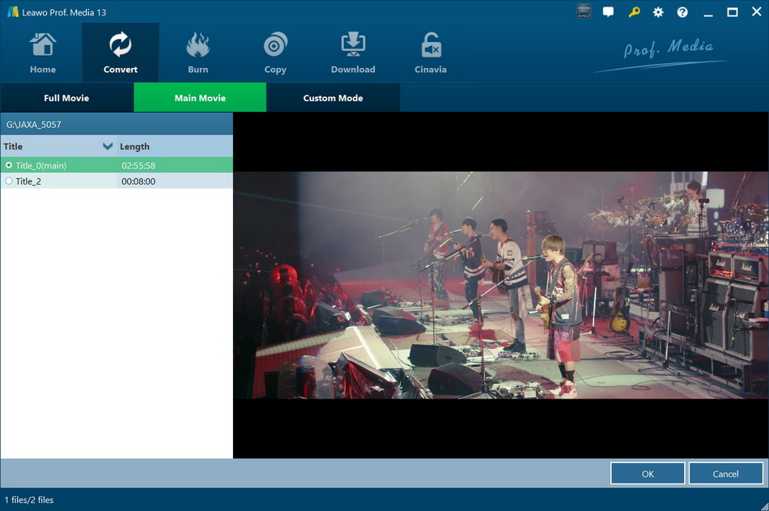The height and width of the screenshot is (511, 769).
Task: Select the Title_0(main) radio button
Action: 8,164
